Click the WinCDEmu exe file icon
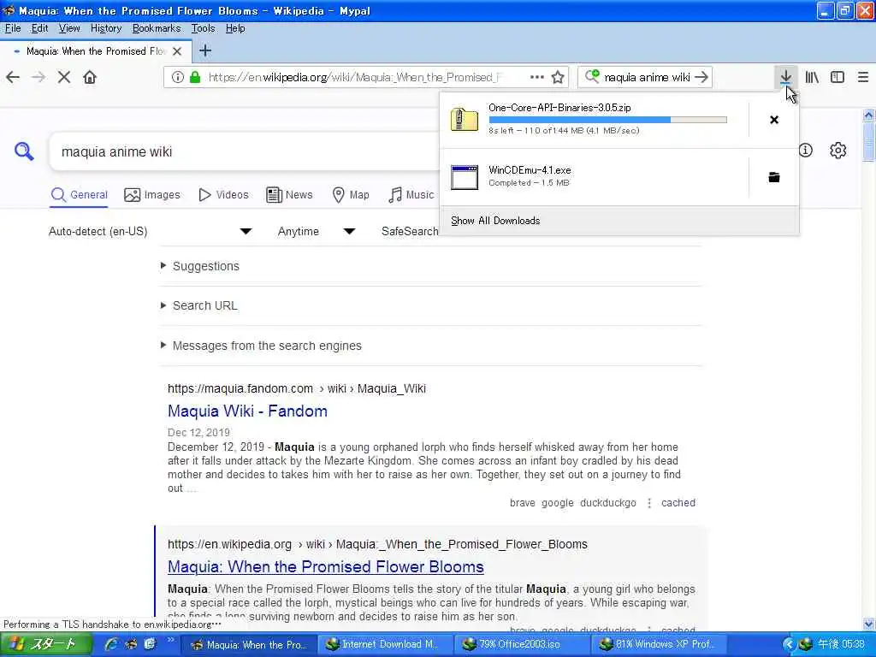Image resolution: width=876 pixels, height=657 pixels. click(x=465, y=177)
